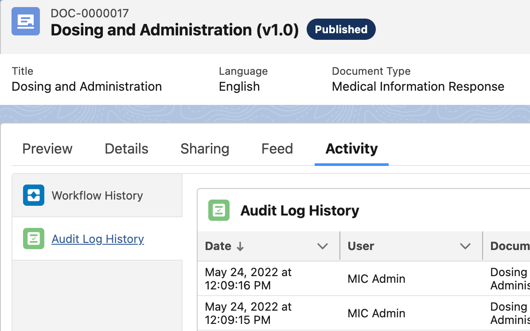
Task: Select the Feed tab
Action: 277,149
